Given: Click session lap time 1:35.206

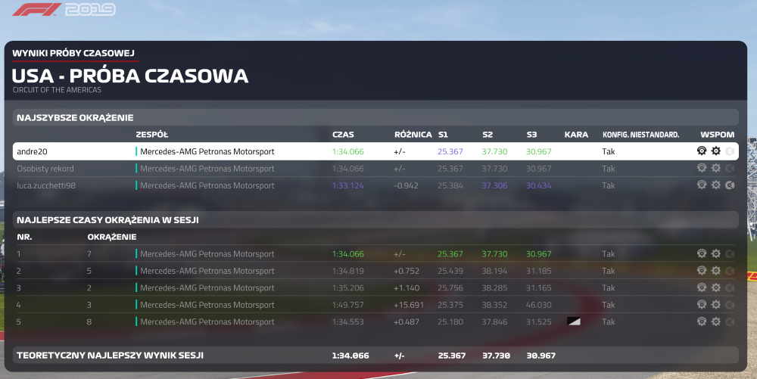Looking at the screenshot, I should coord(348,288).
